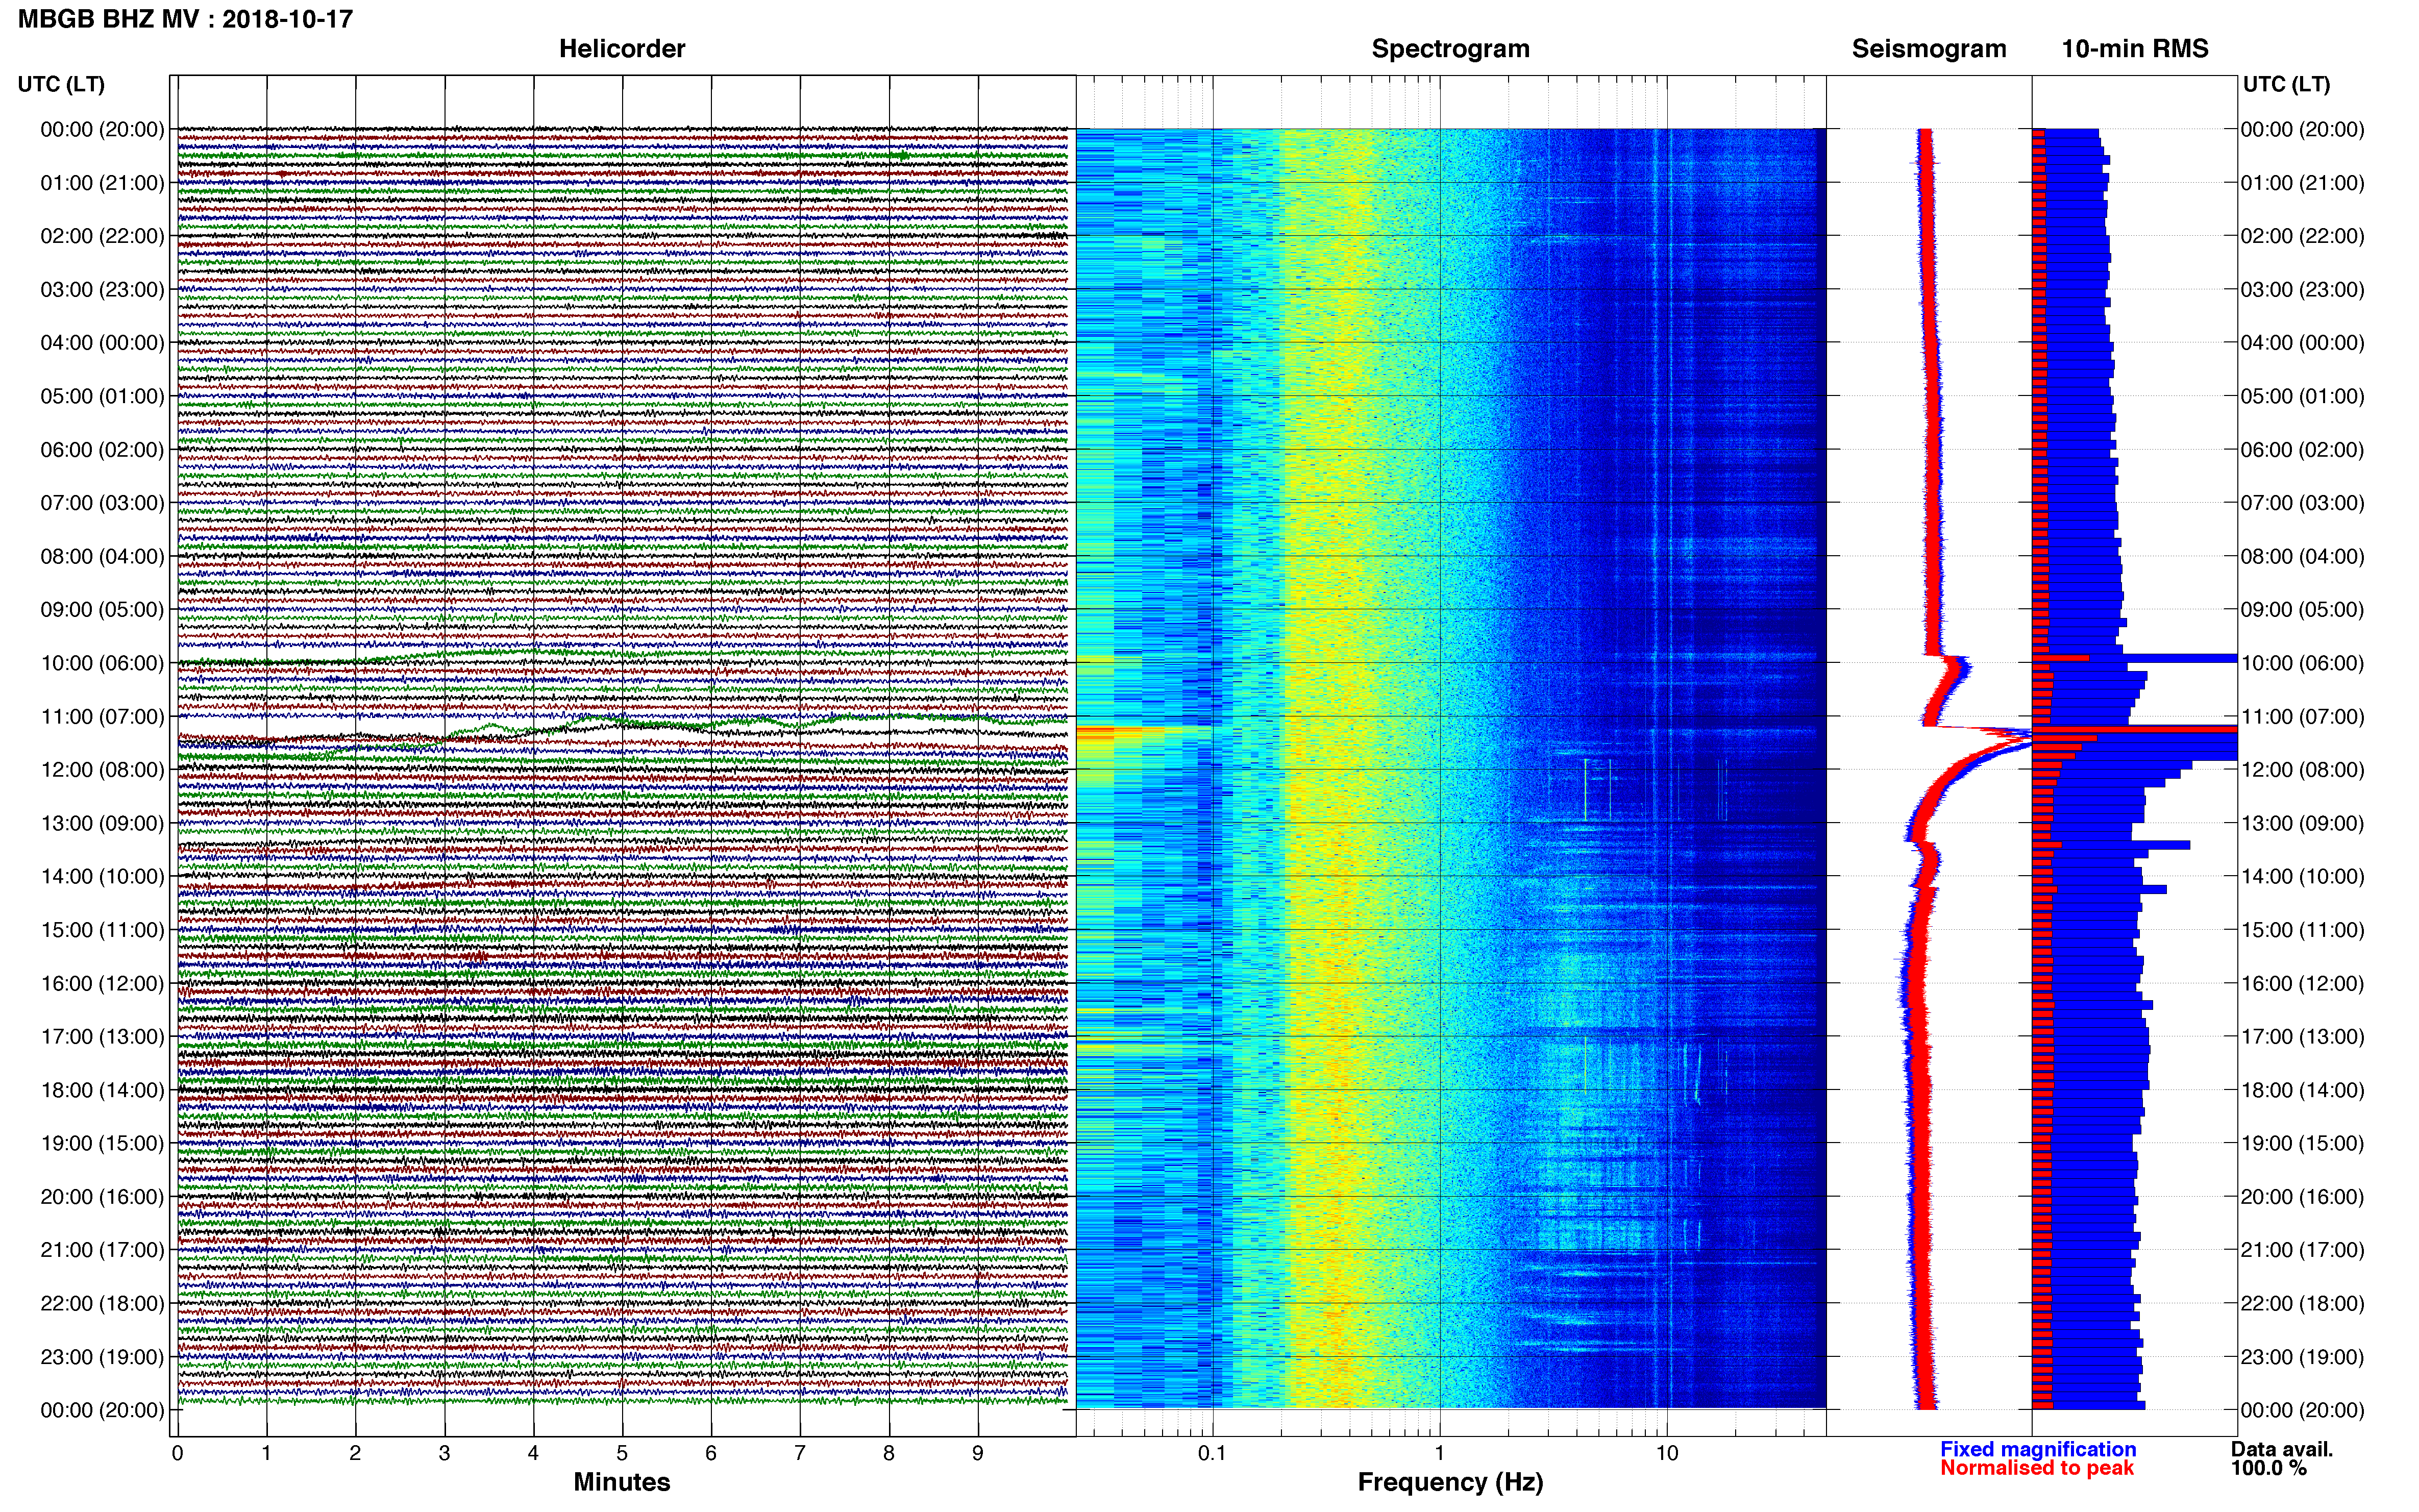Click RMS-side time label 12:00 (08:00)

click(2303, 770)
